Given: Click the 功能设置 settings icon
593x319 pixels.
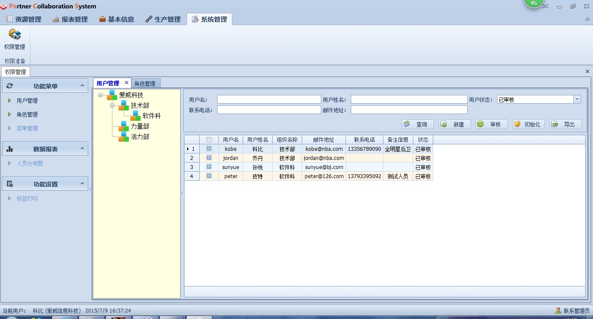Looking at the screenshot, I should (x=10, y=184).
